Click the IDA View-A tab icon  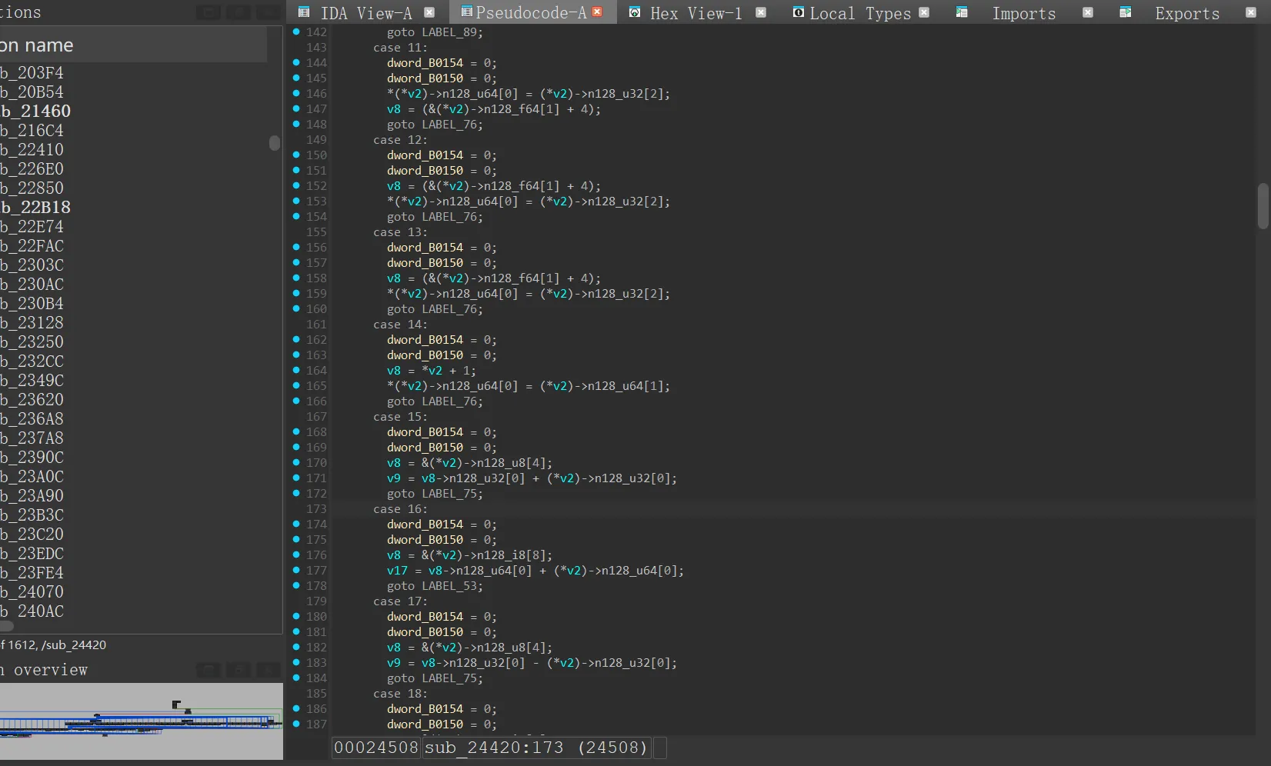tap(304, 12)
